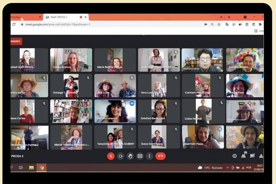Select Estefani Beckmann's video tile

(159, 111)
